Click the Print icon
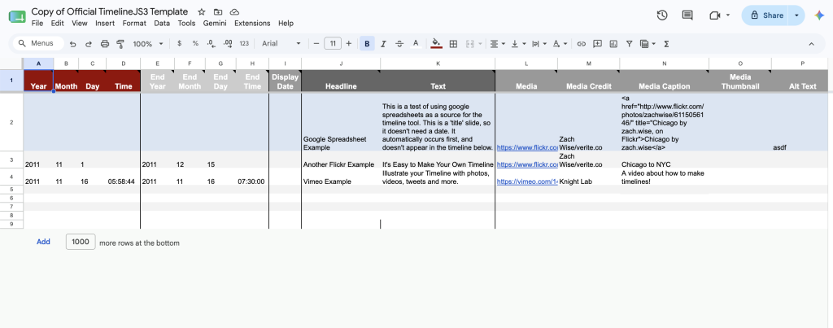The height and width of the screenshot is (328, 833). tap(105, 44)
